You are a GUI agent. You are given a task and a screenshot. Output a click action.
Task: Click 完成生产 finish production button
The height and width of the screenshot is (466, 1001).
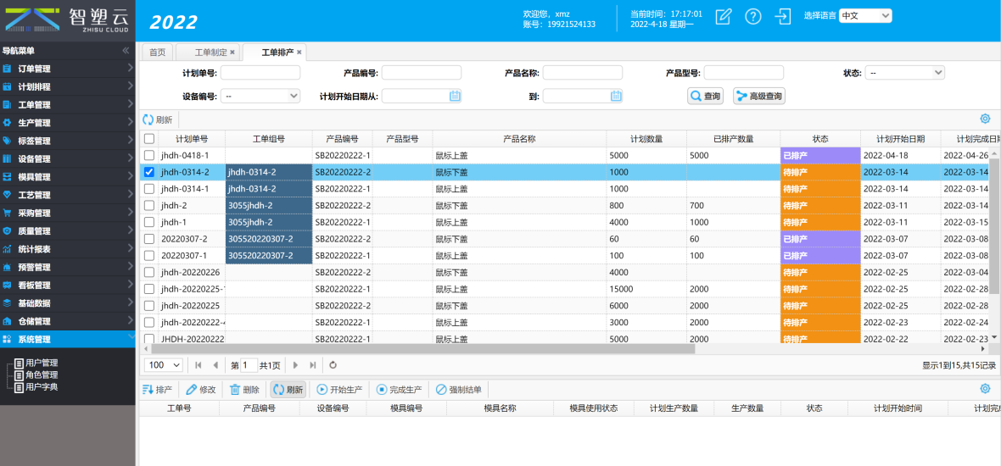click(x=399, y=390)
